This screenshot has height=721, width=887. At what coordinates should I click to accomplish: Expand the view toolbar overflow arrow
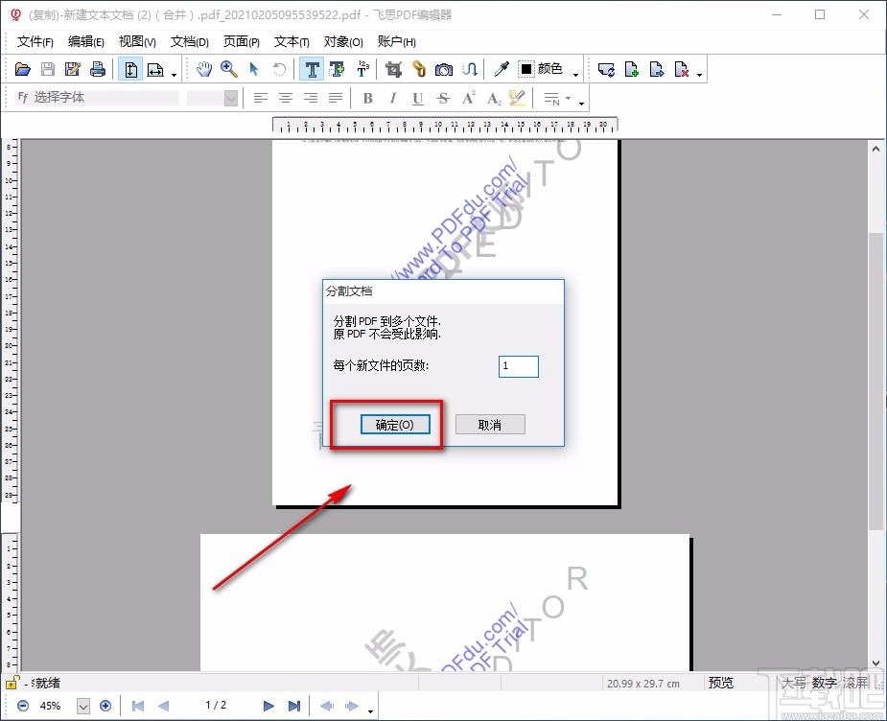coord(174,74)
